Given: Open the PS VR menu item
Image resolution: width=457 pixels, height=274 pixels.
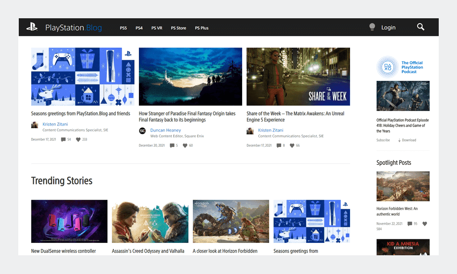Looking at the screenshot, I should [x=157, y=28].
